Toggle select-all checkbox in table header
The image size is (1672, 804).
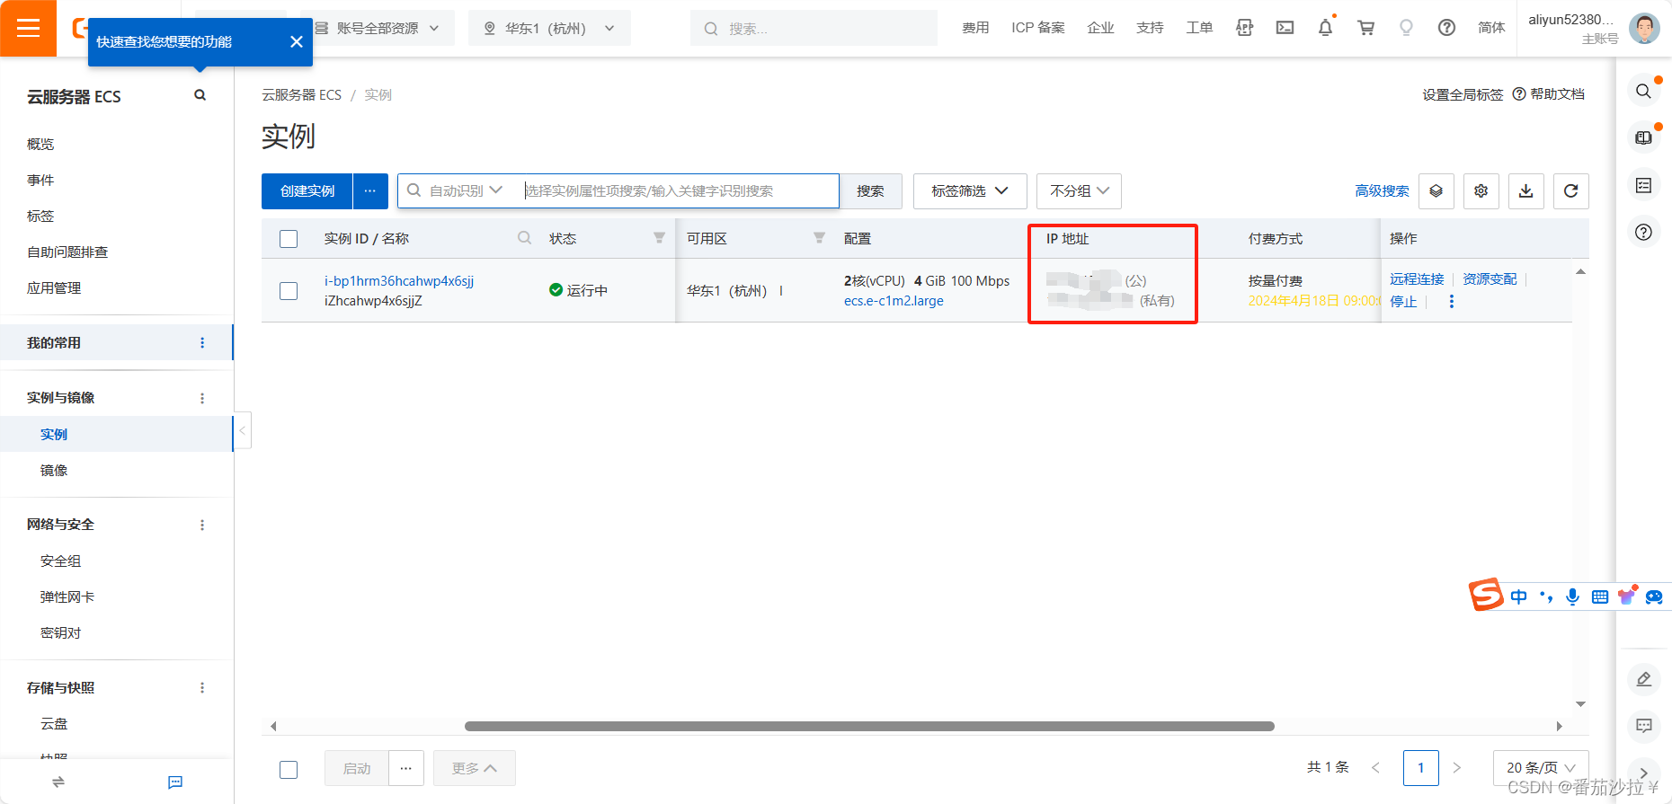point(289,239)
